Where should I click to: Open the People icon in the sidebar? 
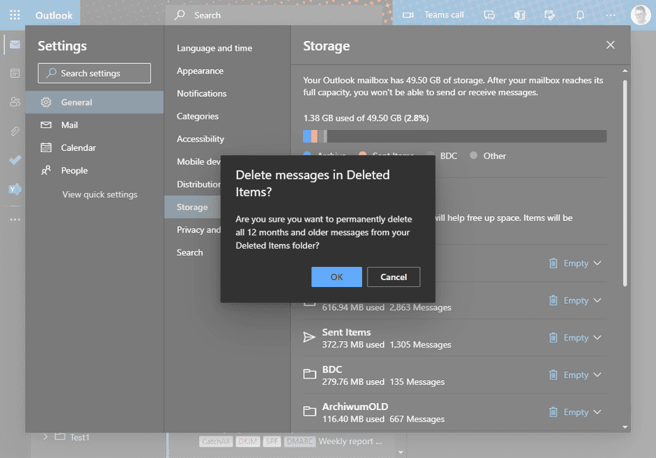[x=15, y=102]
